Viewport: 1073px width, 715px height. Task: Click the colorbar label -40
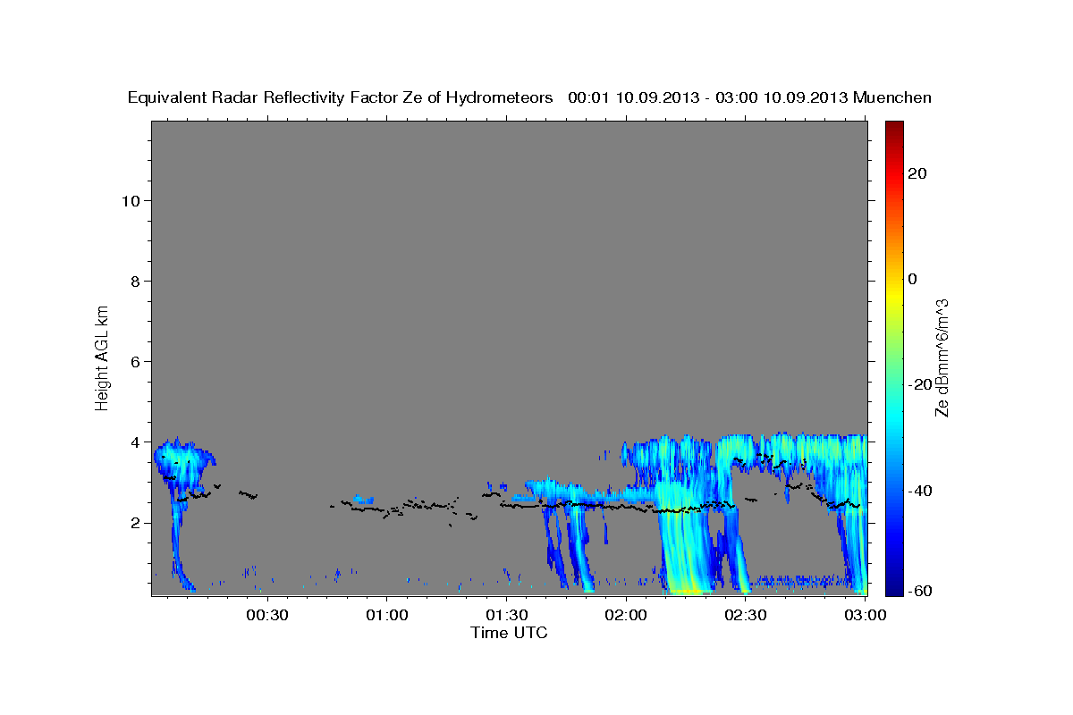(x=920, y=491)
